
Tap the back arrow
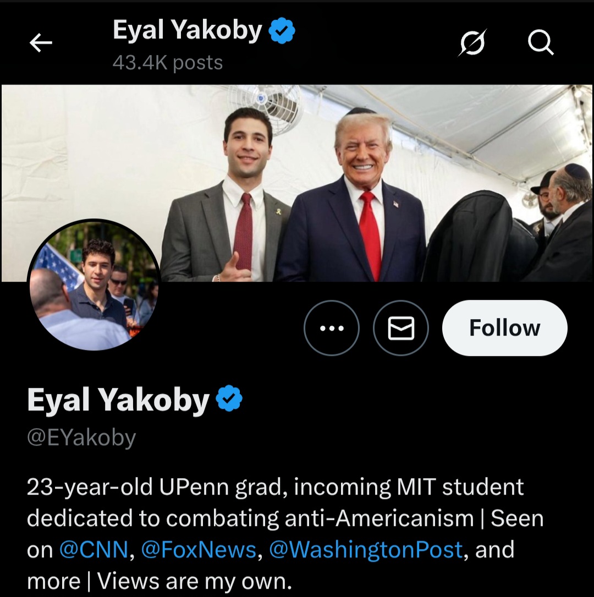click(41, 42)
